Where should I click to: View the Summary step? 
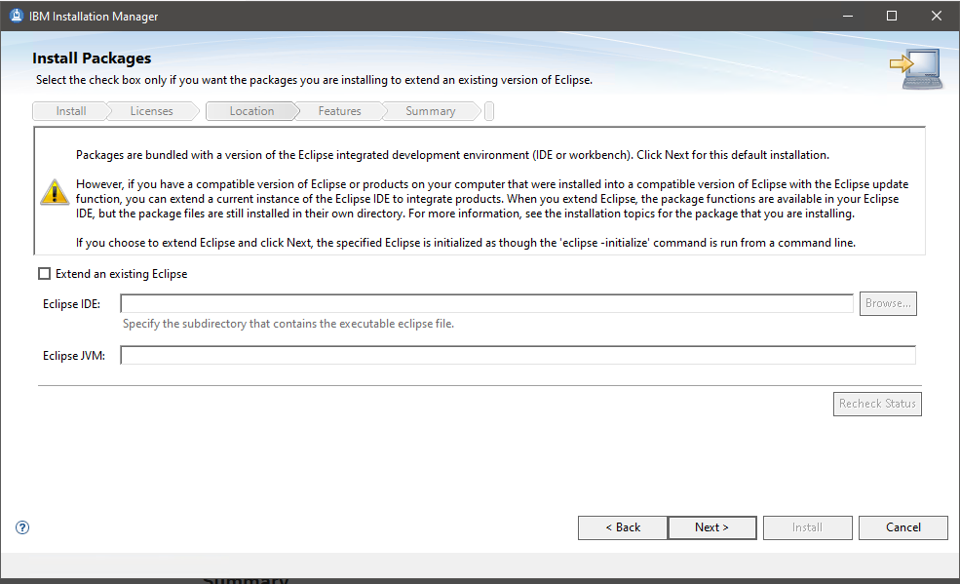(428, 110)
